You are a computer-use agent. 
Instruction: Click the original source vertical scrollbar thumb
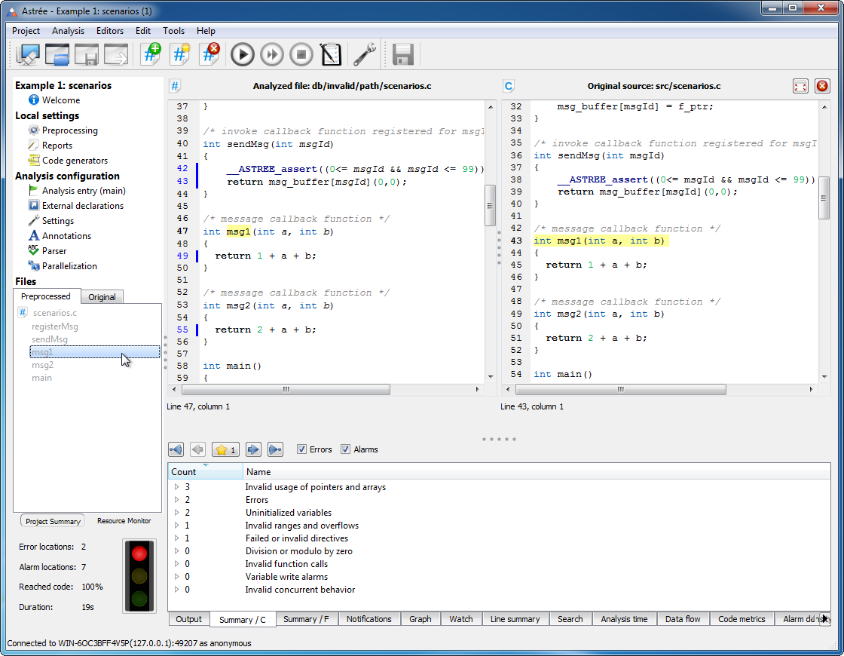824,198
